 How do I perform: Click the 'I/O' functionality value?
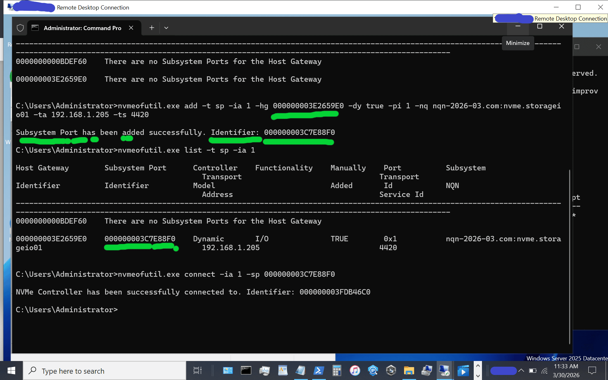coord(262,239)
